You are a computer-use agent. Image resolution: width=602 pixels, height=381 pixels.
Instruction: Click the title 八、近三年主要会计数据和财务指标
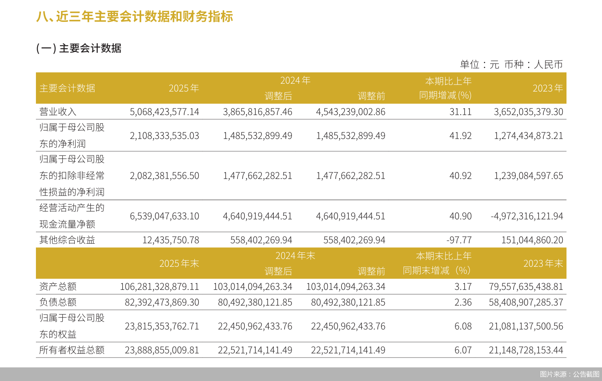pos(135,17)
